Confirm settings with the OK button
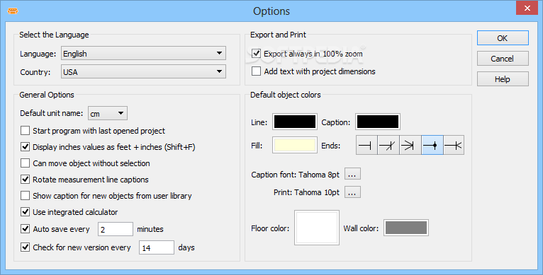543x275 pixels. [503, 38]
